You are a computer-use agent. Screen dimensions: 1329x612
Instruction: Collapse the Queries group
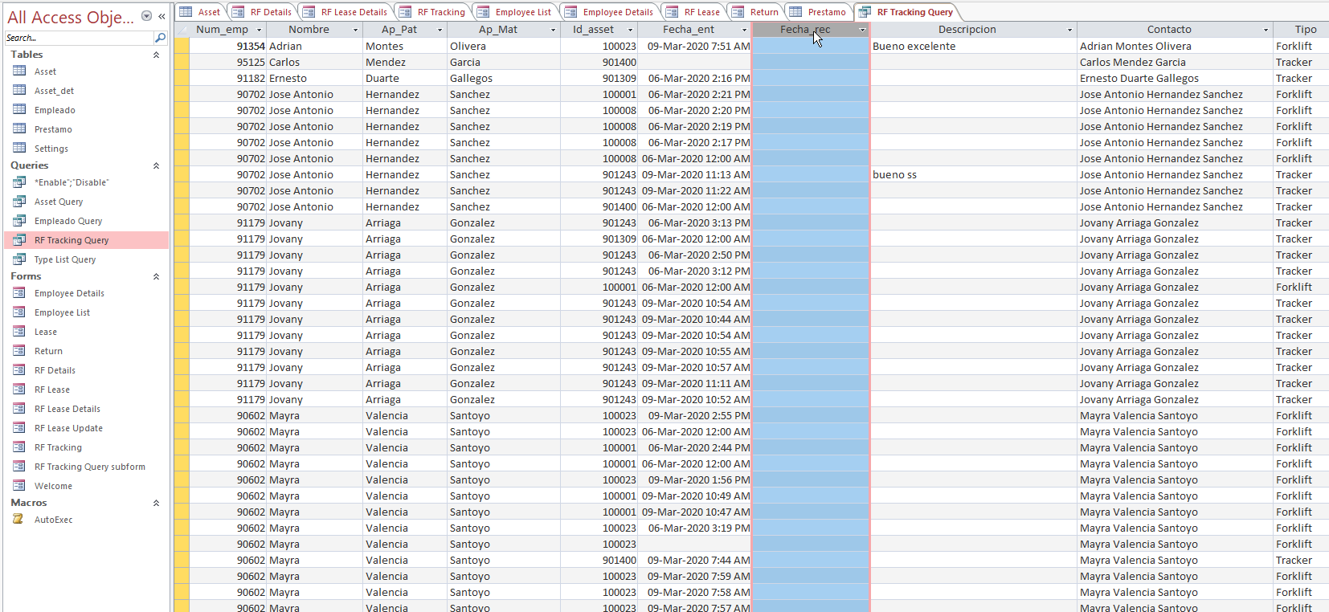[x=156, y=165]
